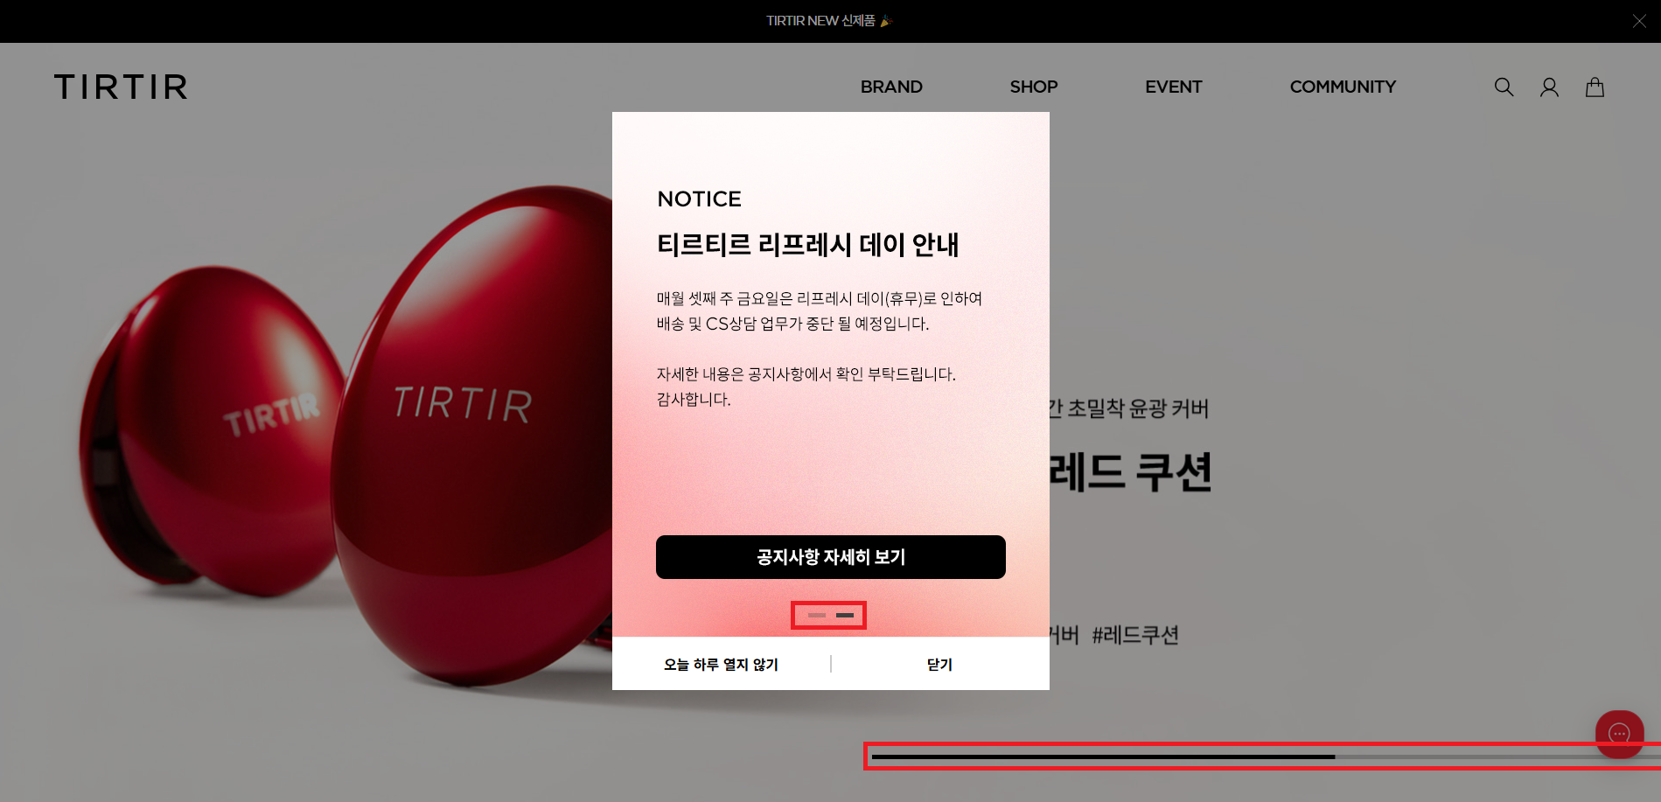Click the TIRTIR logo in header
The image size is (1661, 802).
click(121, 87)
